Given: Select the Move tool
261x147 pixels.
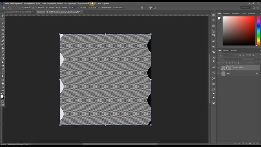Looking at the screenshot, I should tap(3, 16).
